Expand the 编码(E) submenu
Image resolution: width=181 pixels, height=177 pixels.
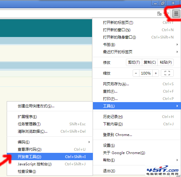[x=50, y=142]
